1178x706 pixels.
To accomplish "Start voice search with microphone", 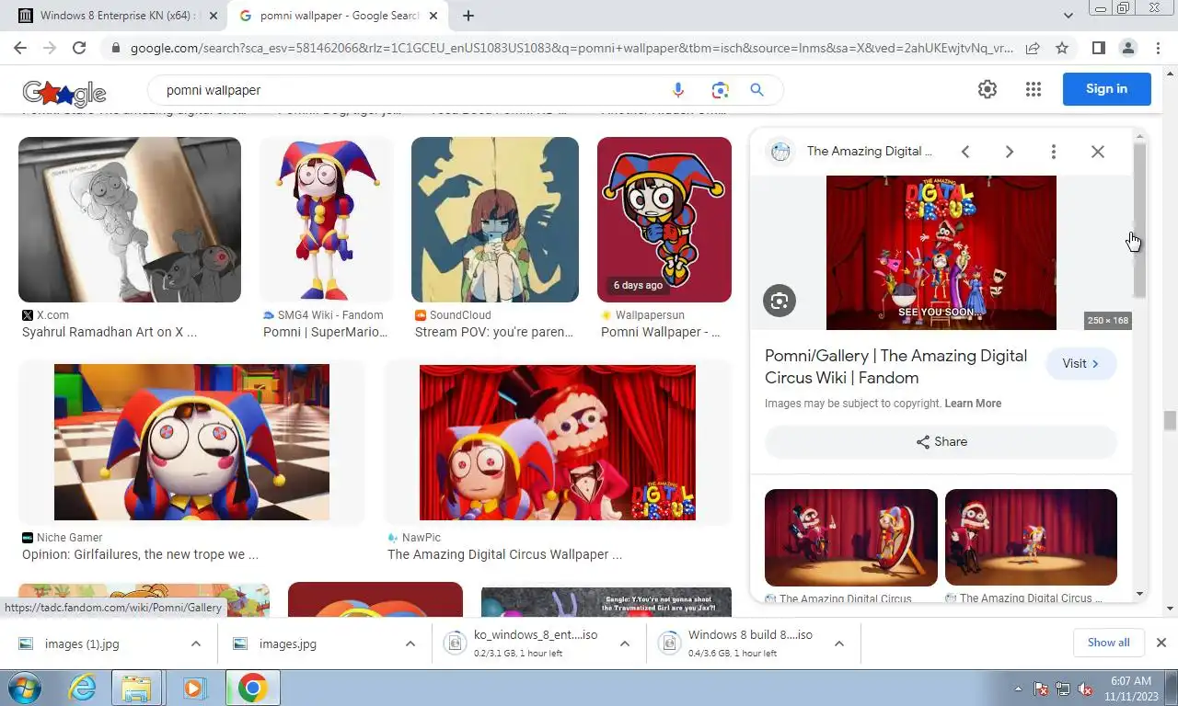I will 678,90.
